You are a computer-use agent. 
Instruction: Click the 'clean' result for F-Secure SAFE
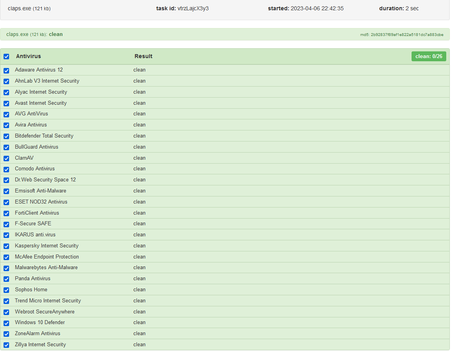tap(140, 224)
